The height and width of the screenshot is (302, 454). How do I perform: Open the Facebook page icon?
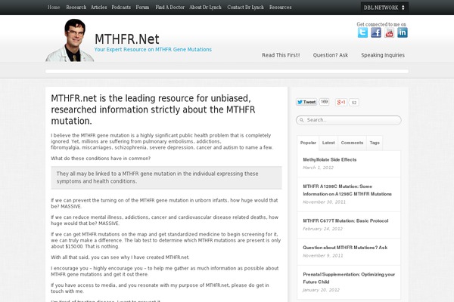point(376,32)
